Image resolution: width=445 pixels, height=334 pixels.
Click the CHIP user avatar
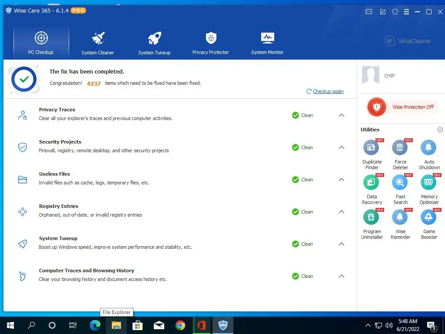(x=371, y=75)
